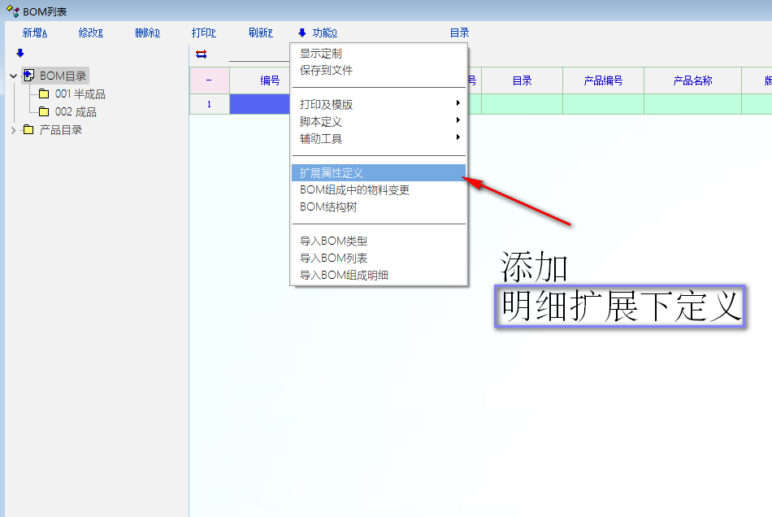
Task: Choose 导入BOM列表 menu entry
Action: click(x=333, y=258)
